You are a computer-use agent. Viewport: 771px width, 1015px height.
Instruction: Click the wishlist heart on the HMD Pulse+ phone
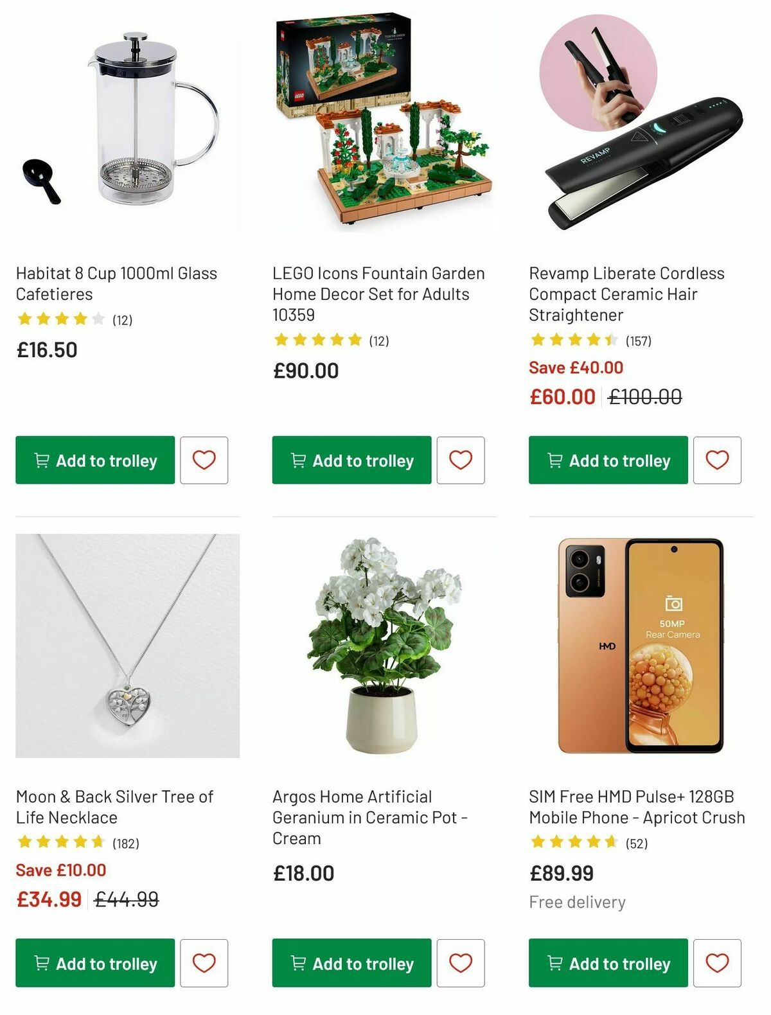click(x=717, y=964)
